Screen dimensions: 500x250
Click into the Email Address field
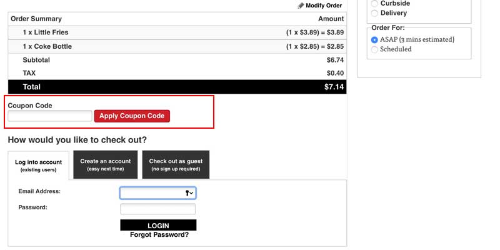[x=152, y=193]
